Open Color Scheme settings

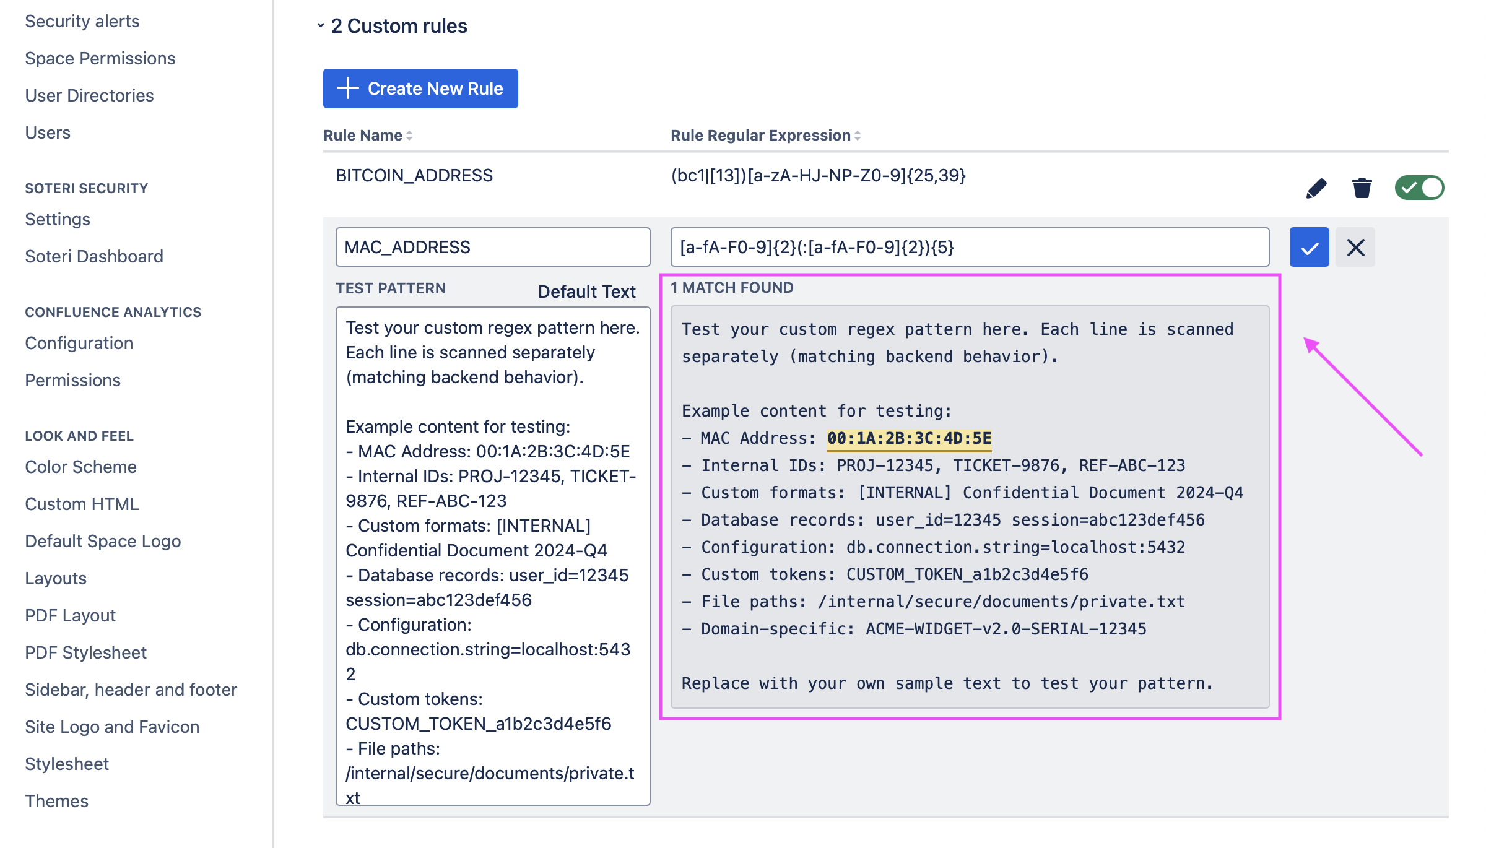(x=81, y=467)
